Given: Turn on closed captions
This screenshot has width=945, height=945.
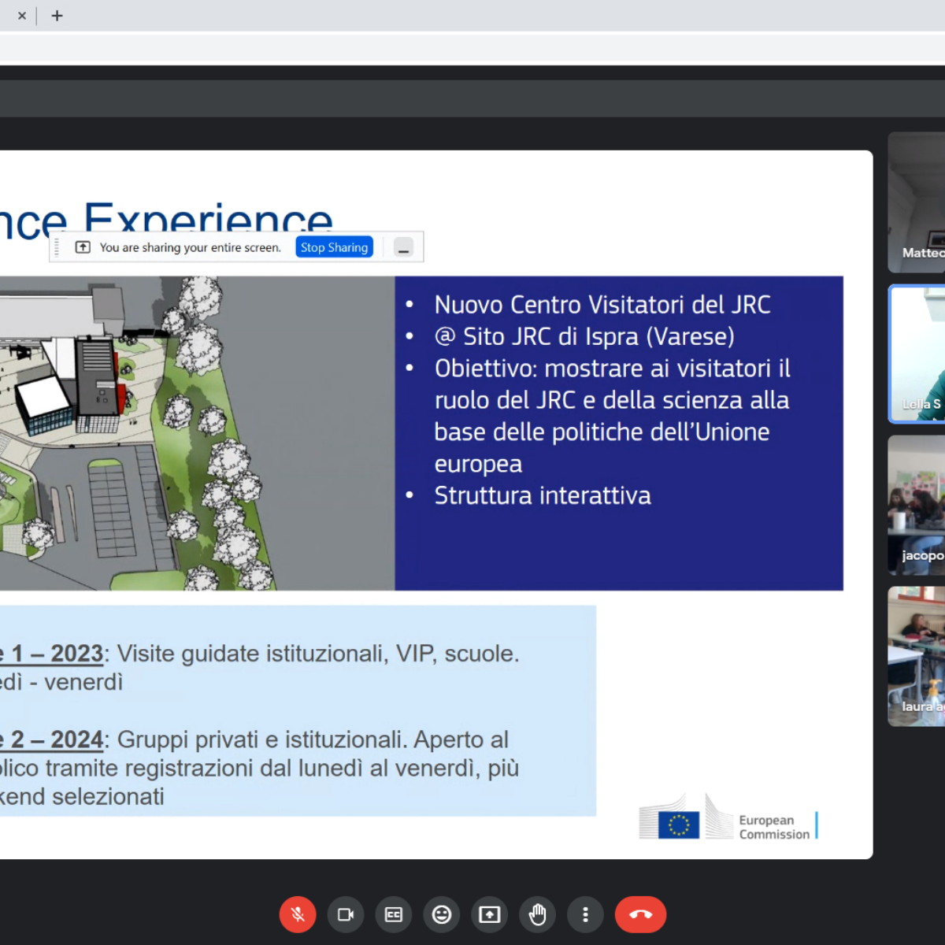Looking at the screenshot, I should 394,914.
